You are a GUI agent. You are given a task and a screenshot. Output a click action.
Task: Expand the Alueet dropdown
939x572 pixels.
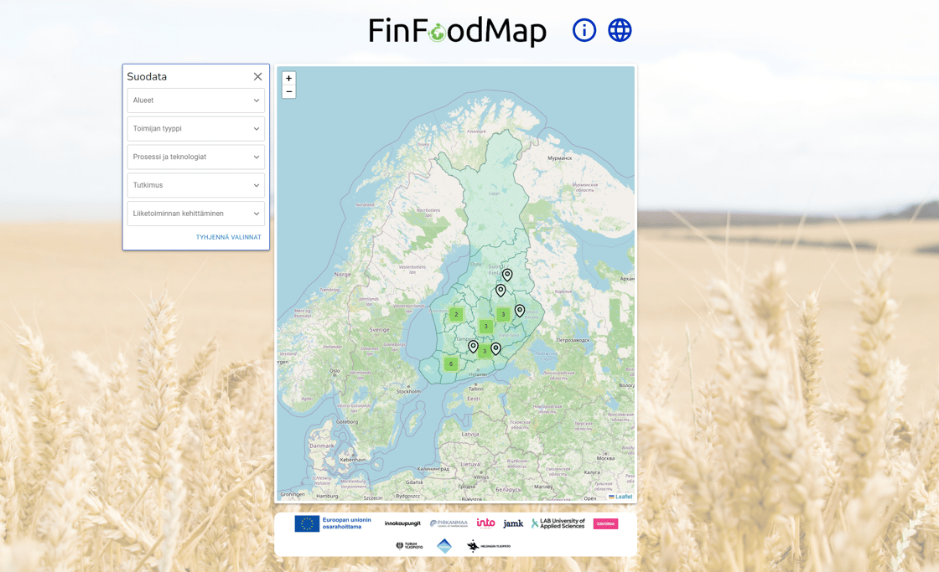pyautogui.click(x=195, y=100)
